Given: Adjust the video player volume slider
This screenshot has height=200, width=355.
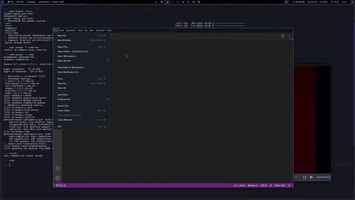Looking at the screenshot, I should tap(323, 177).
